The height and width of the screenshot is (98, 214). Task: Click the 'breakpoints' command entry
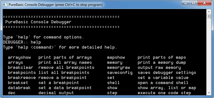point(22,73)
